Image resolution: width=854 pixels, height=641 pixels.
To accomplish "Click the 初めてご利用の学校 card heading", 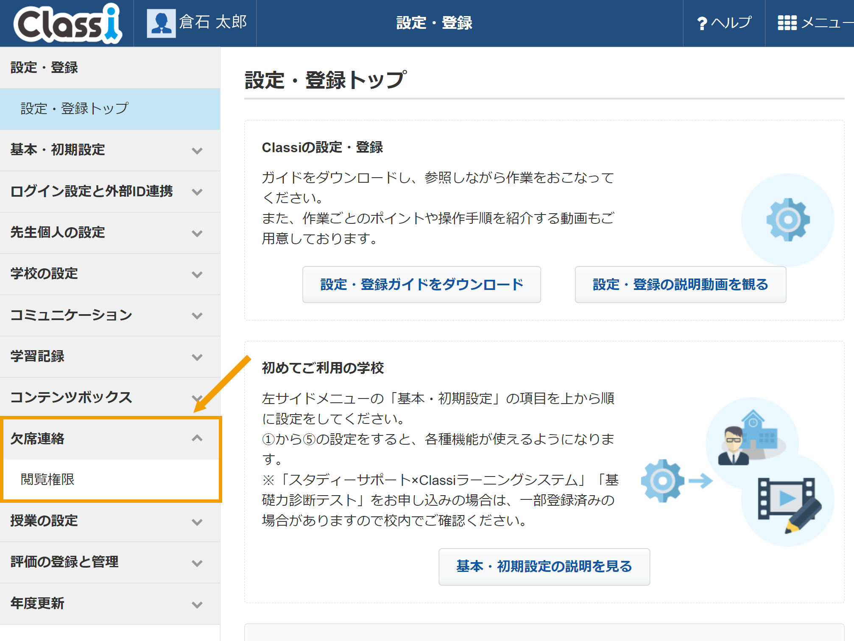I will (x=323, y=368).
